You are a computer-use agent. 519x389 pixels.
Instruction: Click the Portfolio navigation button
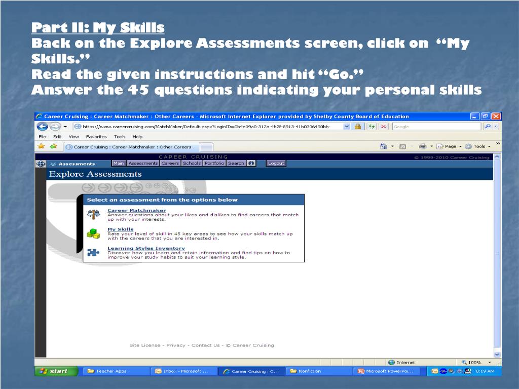pos(214,163)
